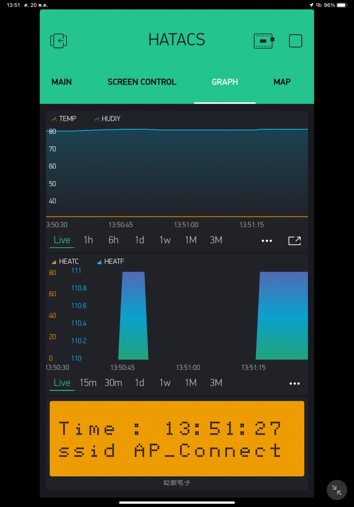This screenshot has height=507, width=354.
Task: Tap the collapse arrows icon
Action: coord(336,490)
